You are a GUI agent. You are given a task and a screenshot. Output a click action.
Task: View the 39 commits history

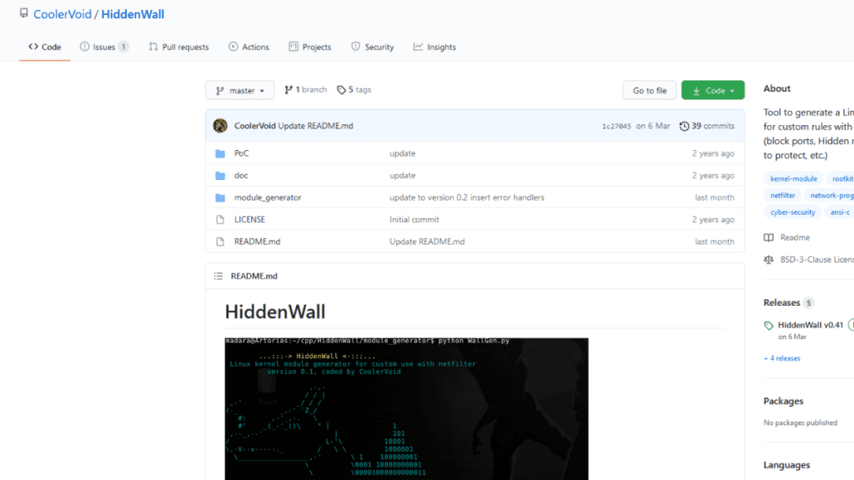(713, 126)
